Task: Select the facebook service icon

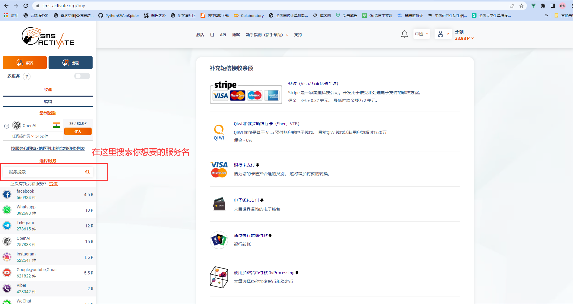Action: point(7,194)
